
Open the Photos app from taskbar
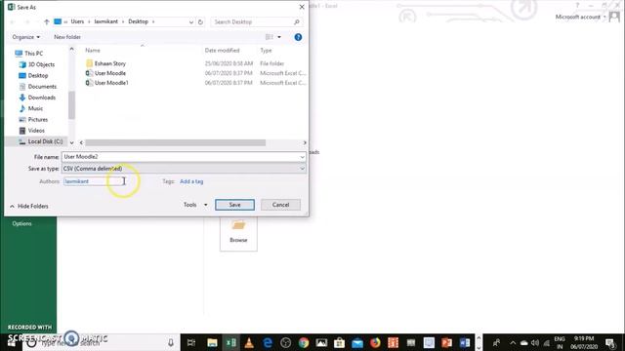(321, 342)
